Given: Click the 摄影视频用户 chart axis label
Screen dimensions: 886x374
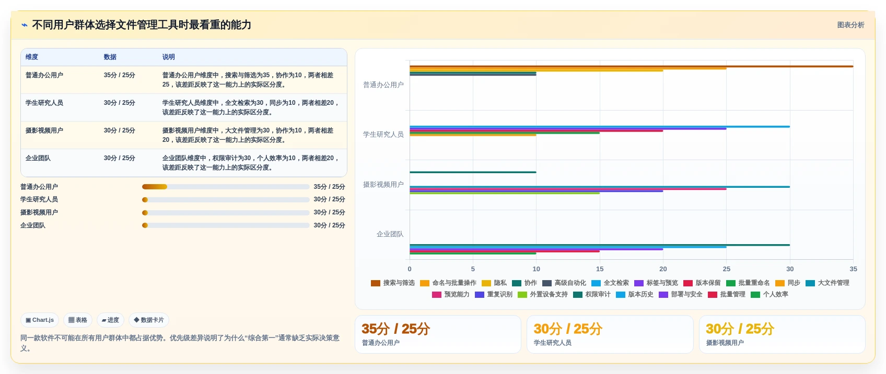Looking at the screenshot, I should pos(383,184).
